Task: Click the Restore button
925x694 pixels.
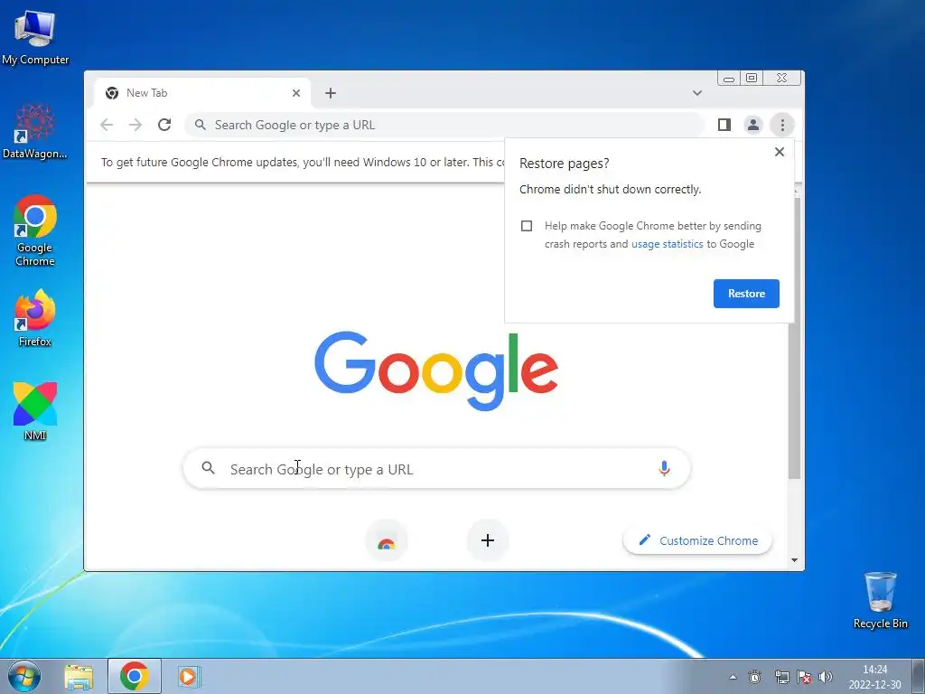Action: (746, 294)
